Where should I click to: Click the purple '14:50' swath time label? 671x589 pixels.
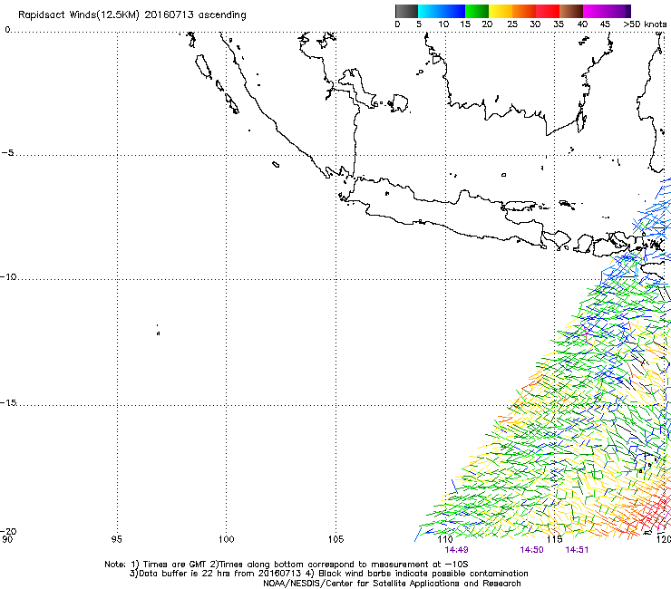531,550
